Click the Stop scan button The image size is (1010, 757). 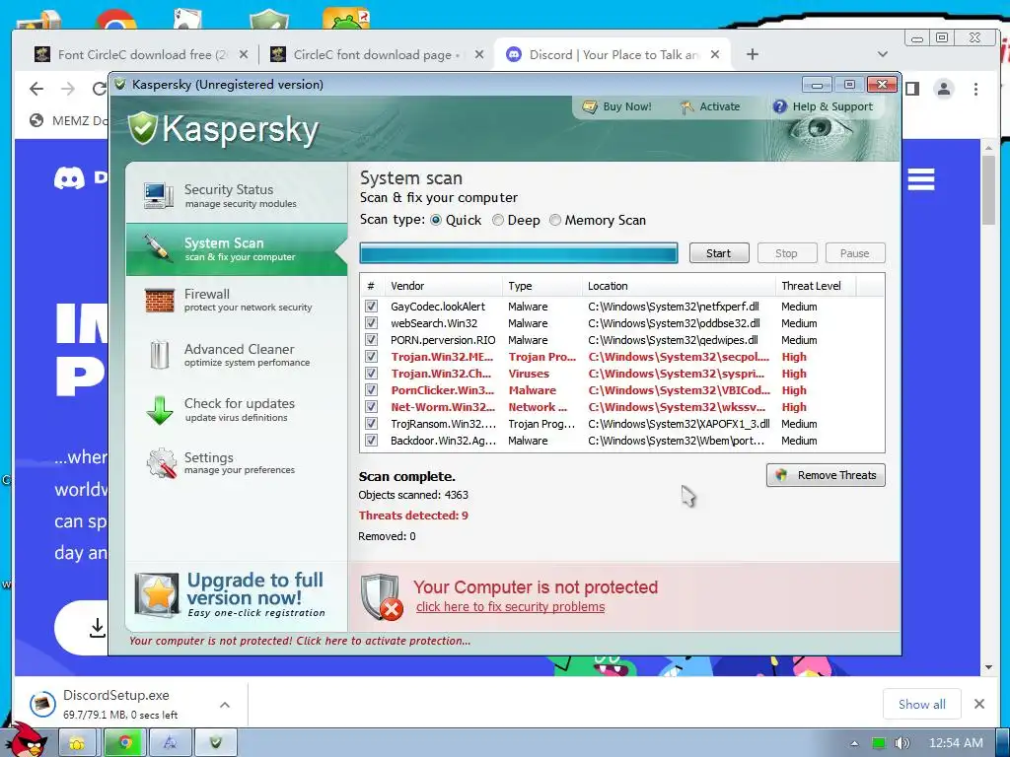[787, 253]
